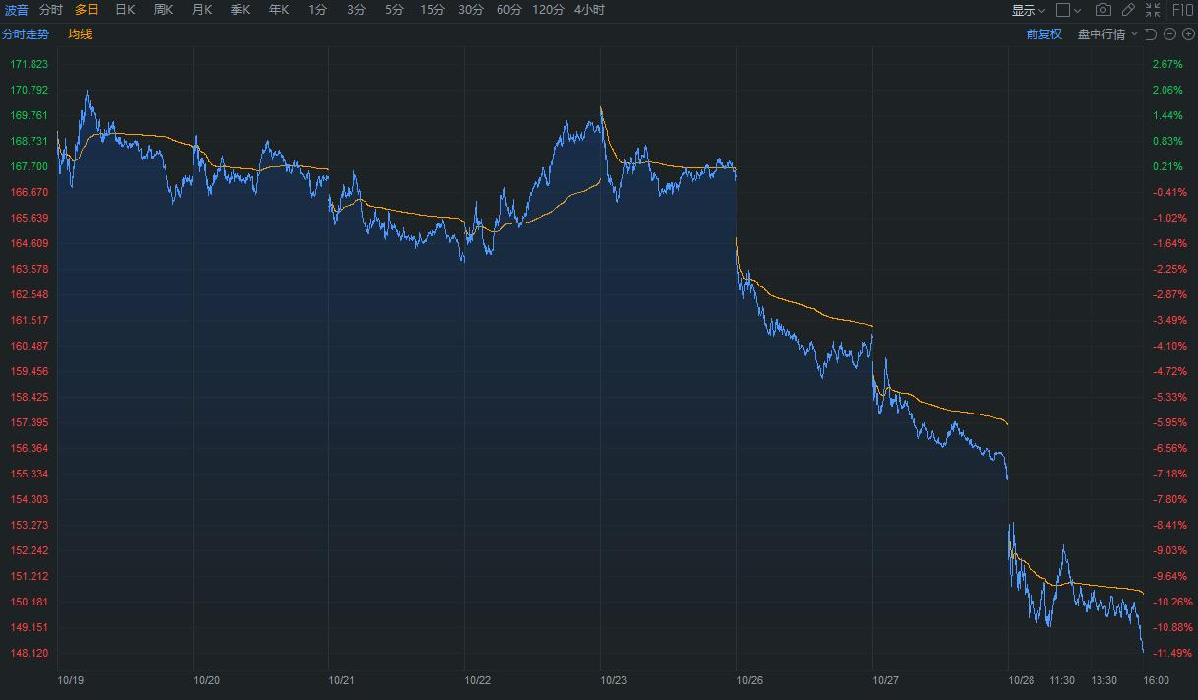Open the drawing pencil tool
The image size is (1198, 700).
pyautogui.click(x=1129, y=10)
